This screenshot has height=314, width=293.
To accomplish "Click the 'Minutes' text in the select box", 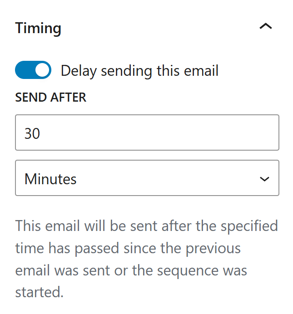I will click(x=50, y=179).
